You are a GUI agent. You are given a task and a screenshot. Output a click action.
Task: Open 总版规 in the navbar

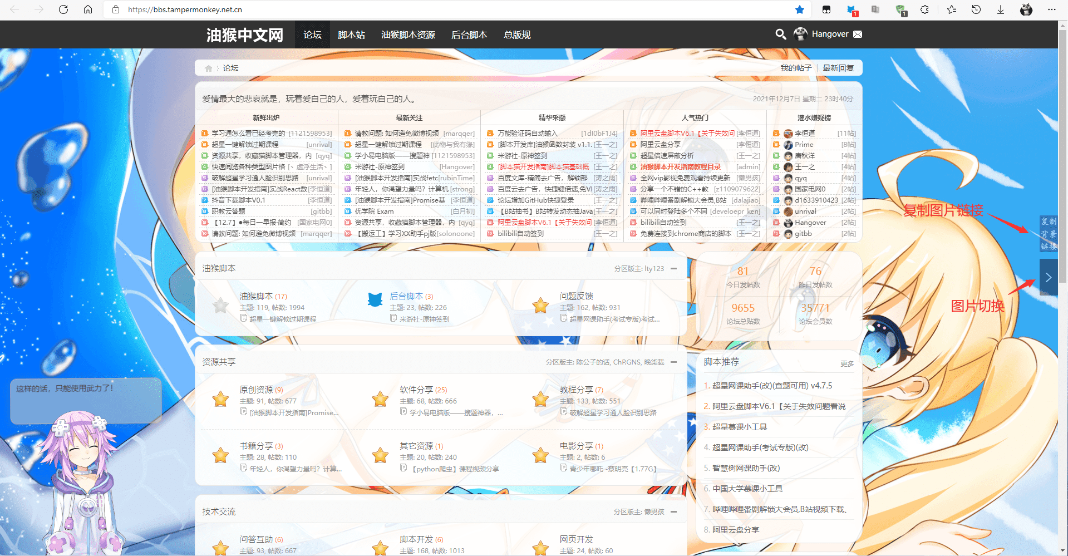point(517,35)
